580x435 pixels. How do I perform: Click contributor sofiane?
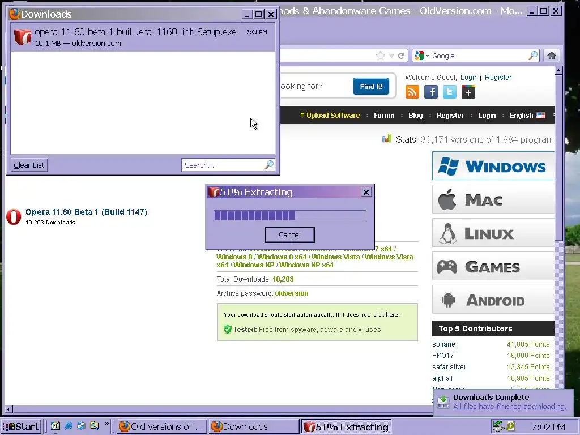(x=443, y=344)
